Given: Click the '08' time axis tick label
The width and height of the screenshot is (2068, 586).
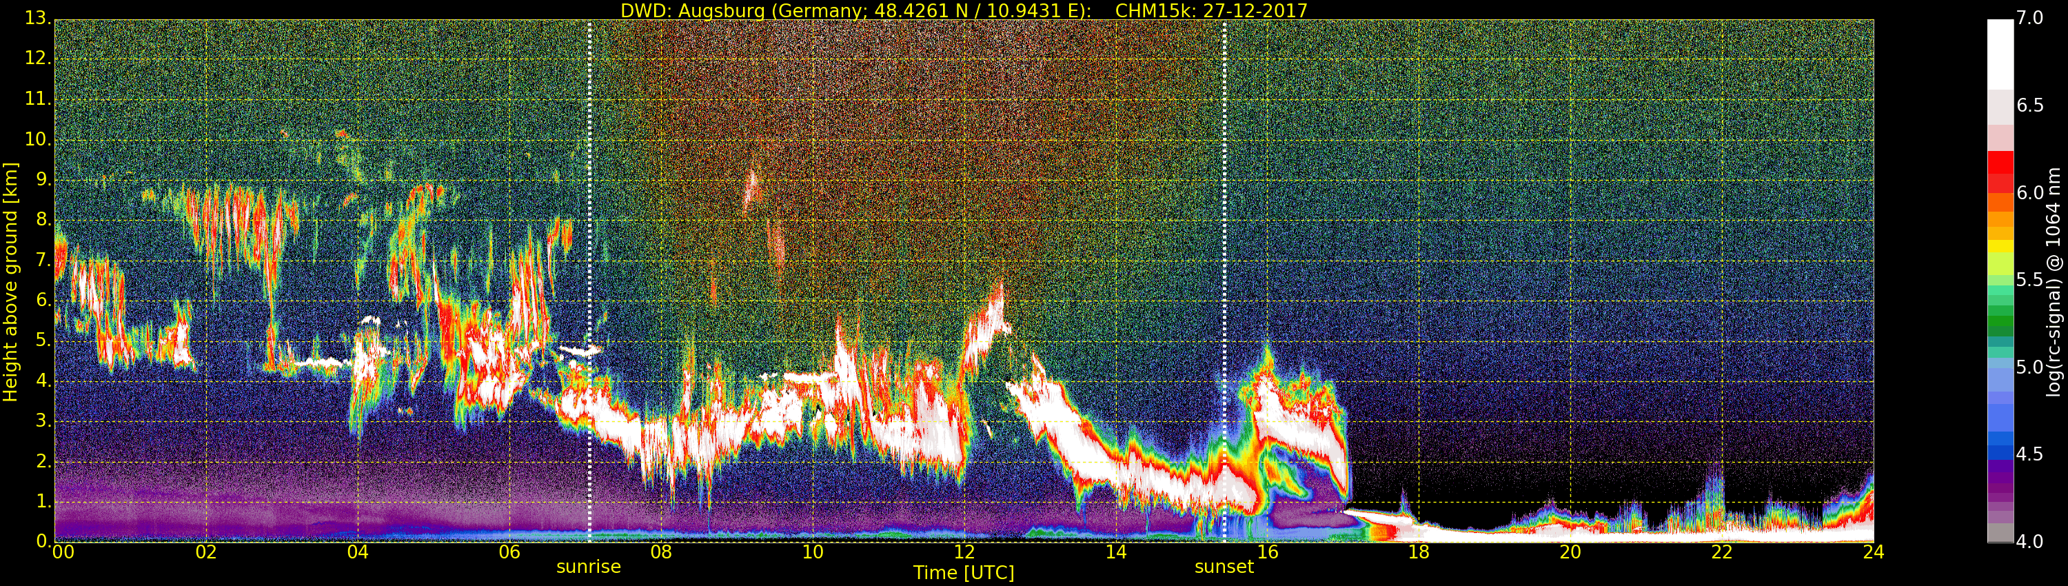Looking at the screenshot, I should (x=662, y=552).
